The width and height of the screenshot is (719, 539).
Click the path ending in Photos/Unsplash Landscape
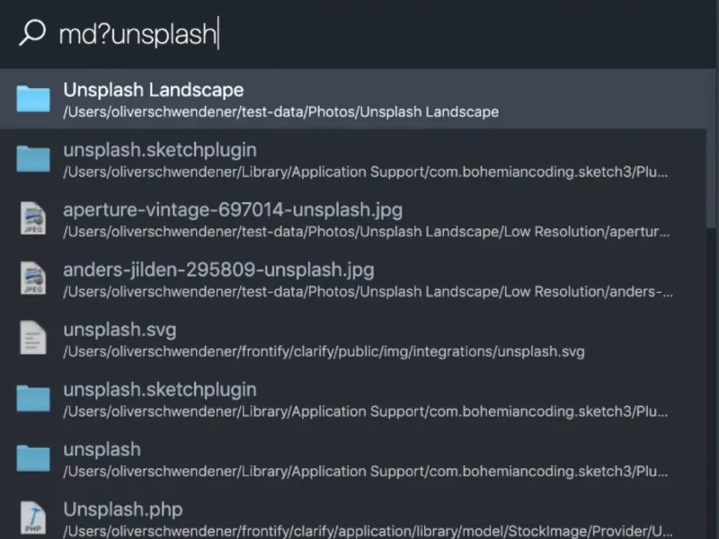point(280,111)
